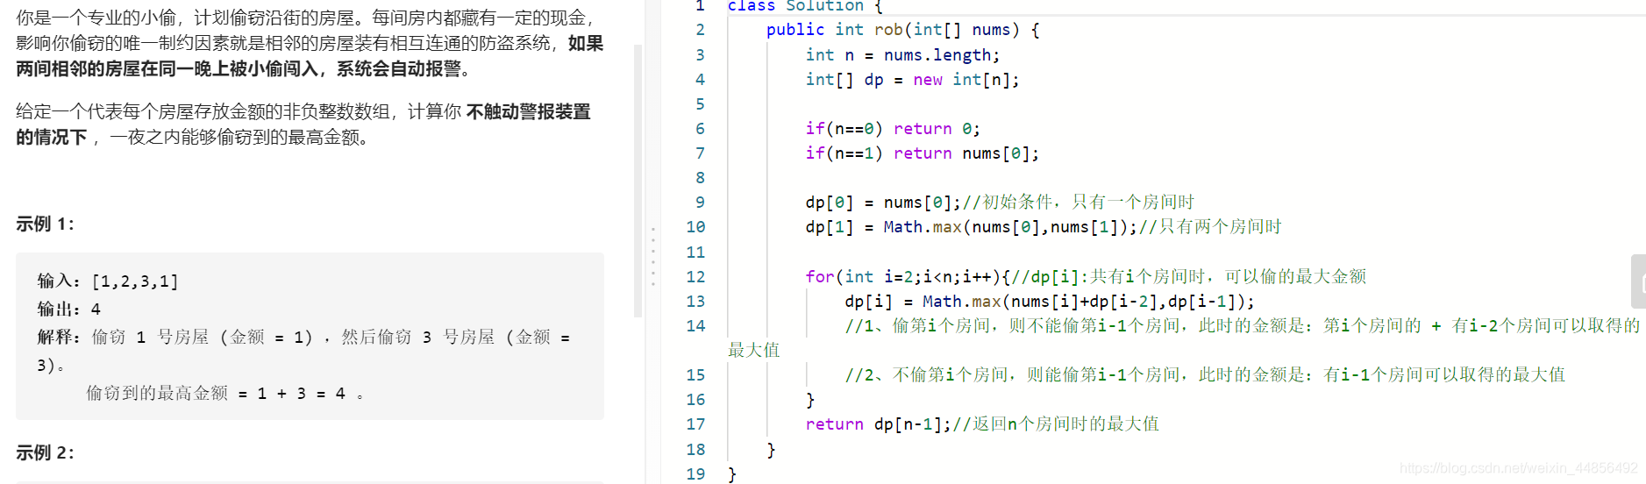Click the dotted pane splitter handle
This screenshot has width=1646, height=484.
coord(653,256)
